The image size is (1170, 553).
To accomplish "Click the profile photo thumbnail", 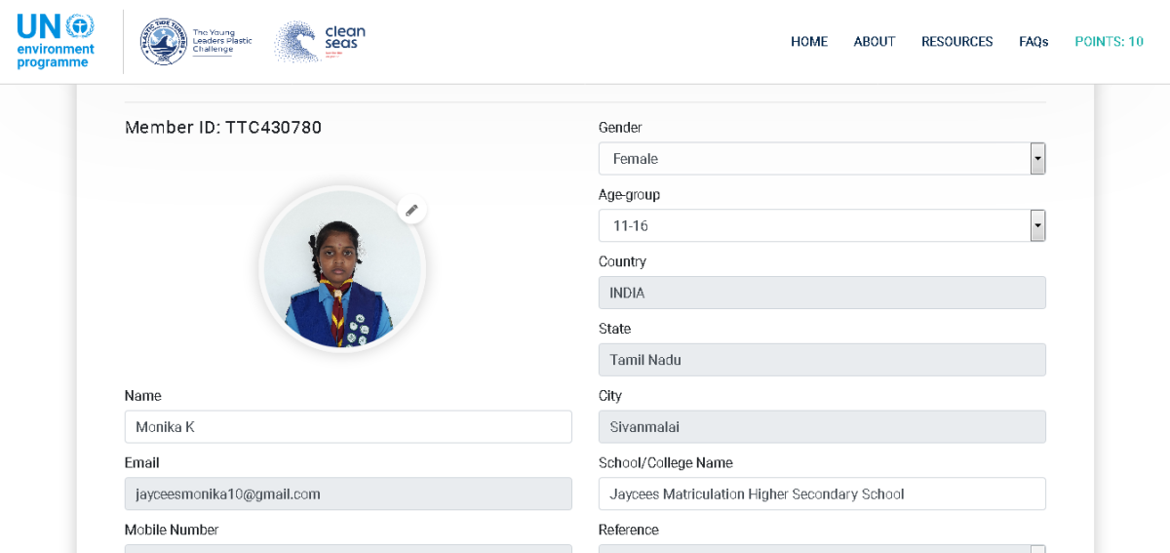I will pyautogui.click(x=342, y=268).
